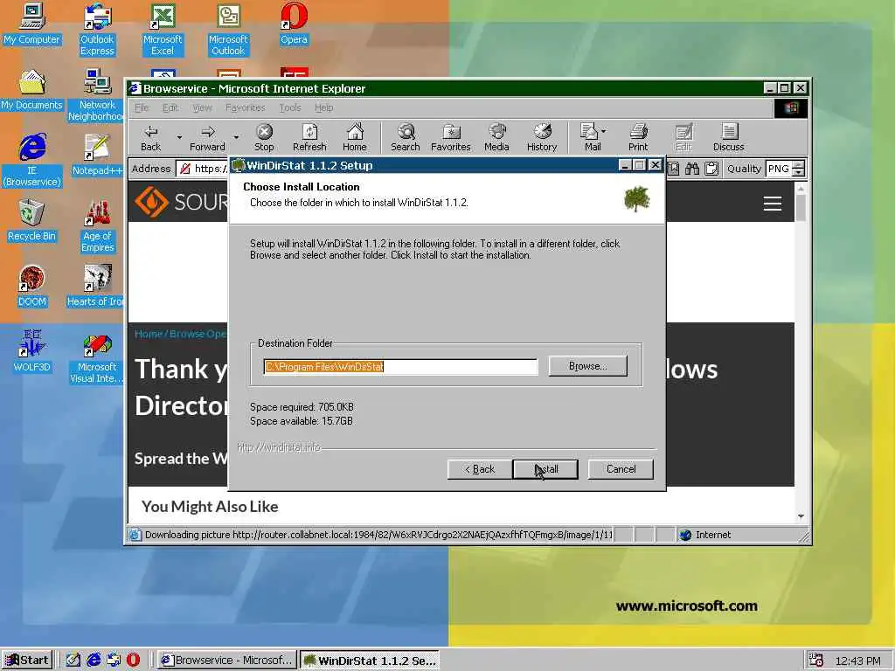
Task: Open the Favorites menu in menu bar
Action: pyautogui.click(x=245, y=107)
